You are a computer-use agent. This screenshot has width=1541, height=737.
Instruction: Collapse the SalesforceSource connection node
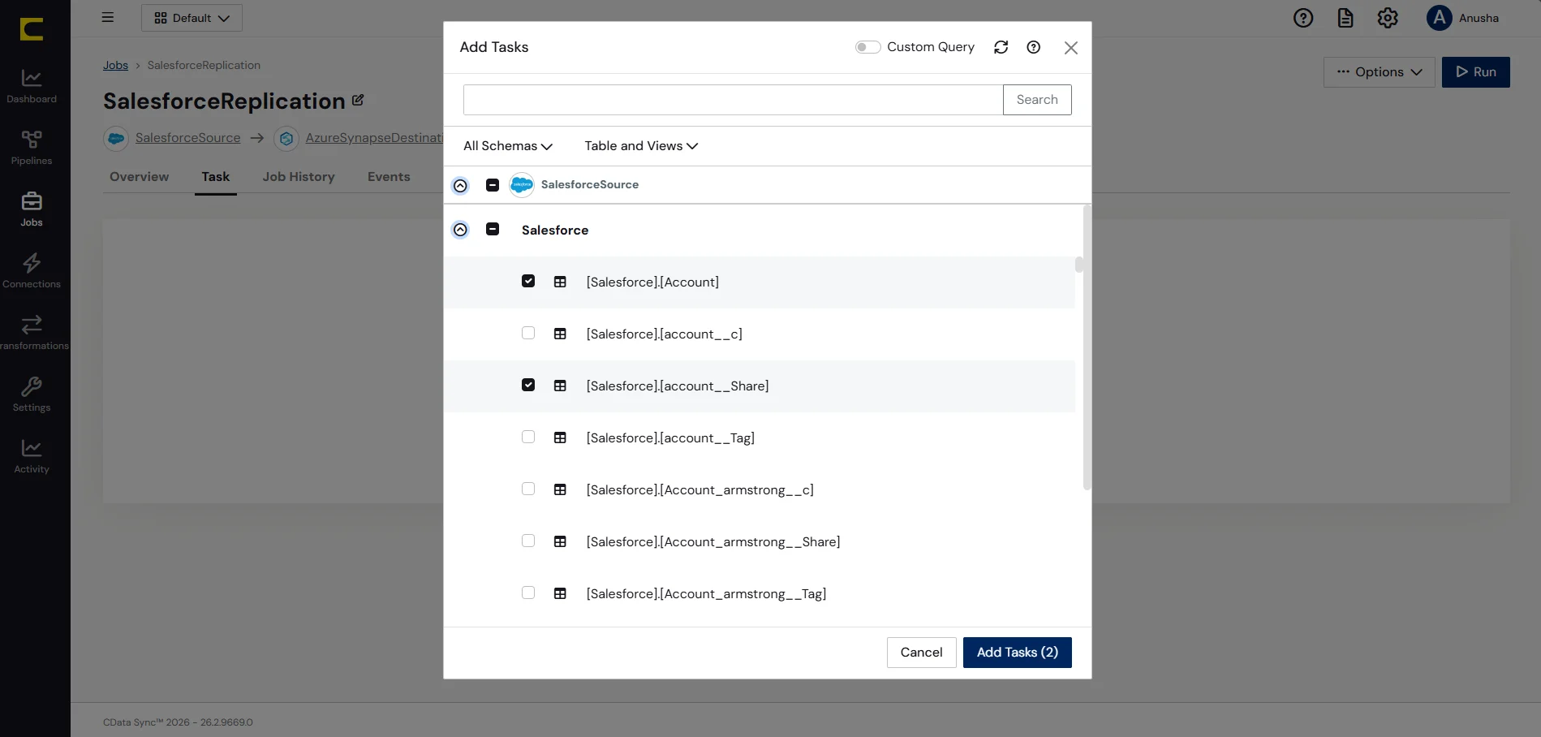point(460,186)
